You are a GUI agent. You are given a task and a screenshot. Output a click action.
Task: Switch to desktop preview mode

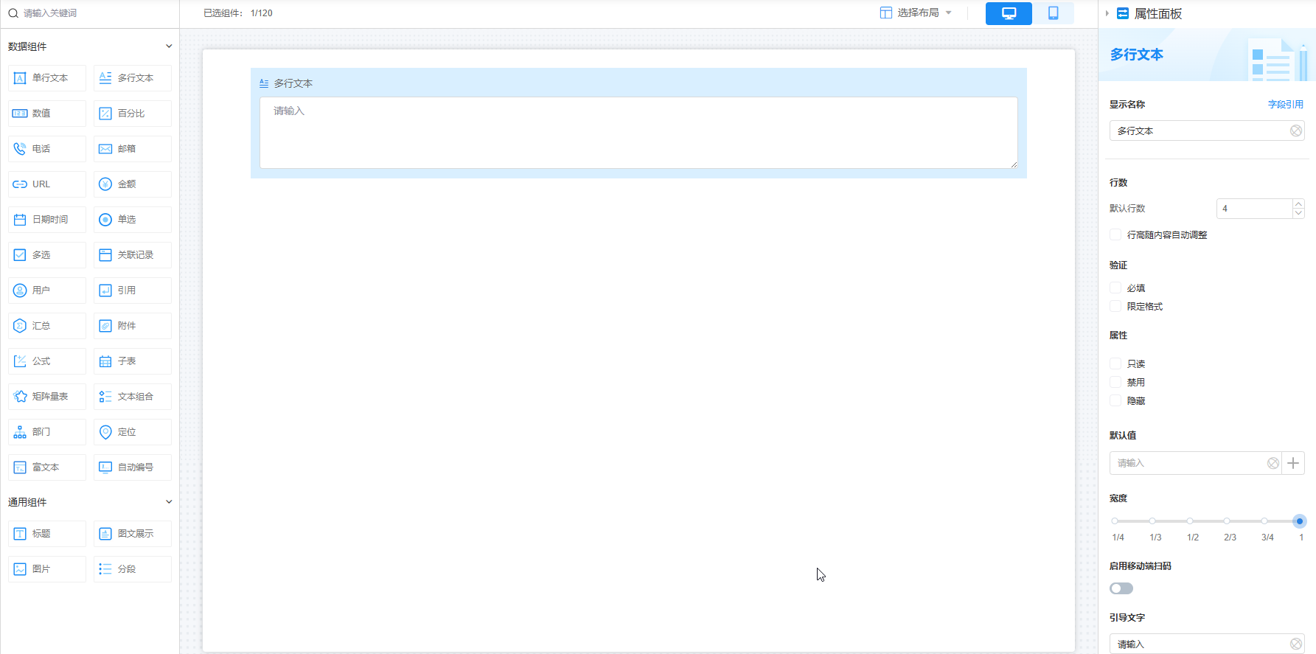tap(1009, 13)
